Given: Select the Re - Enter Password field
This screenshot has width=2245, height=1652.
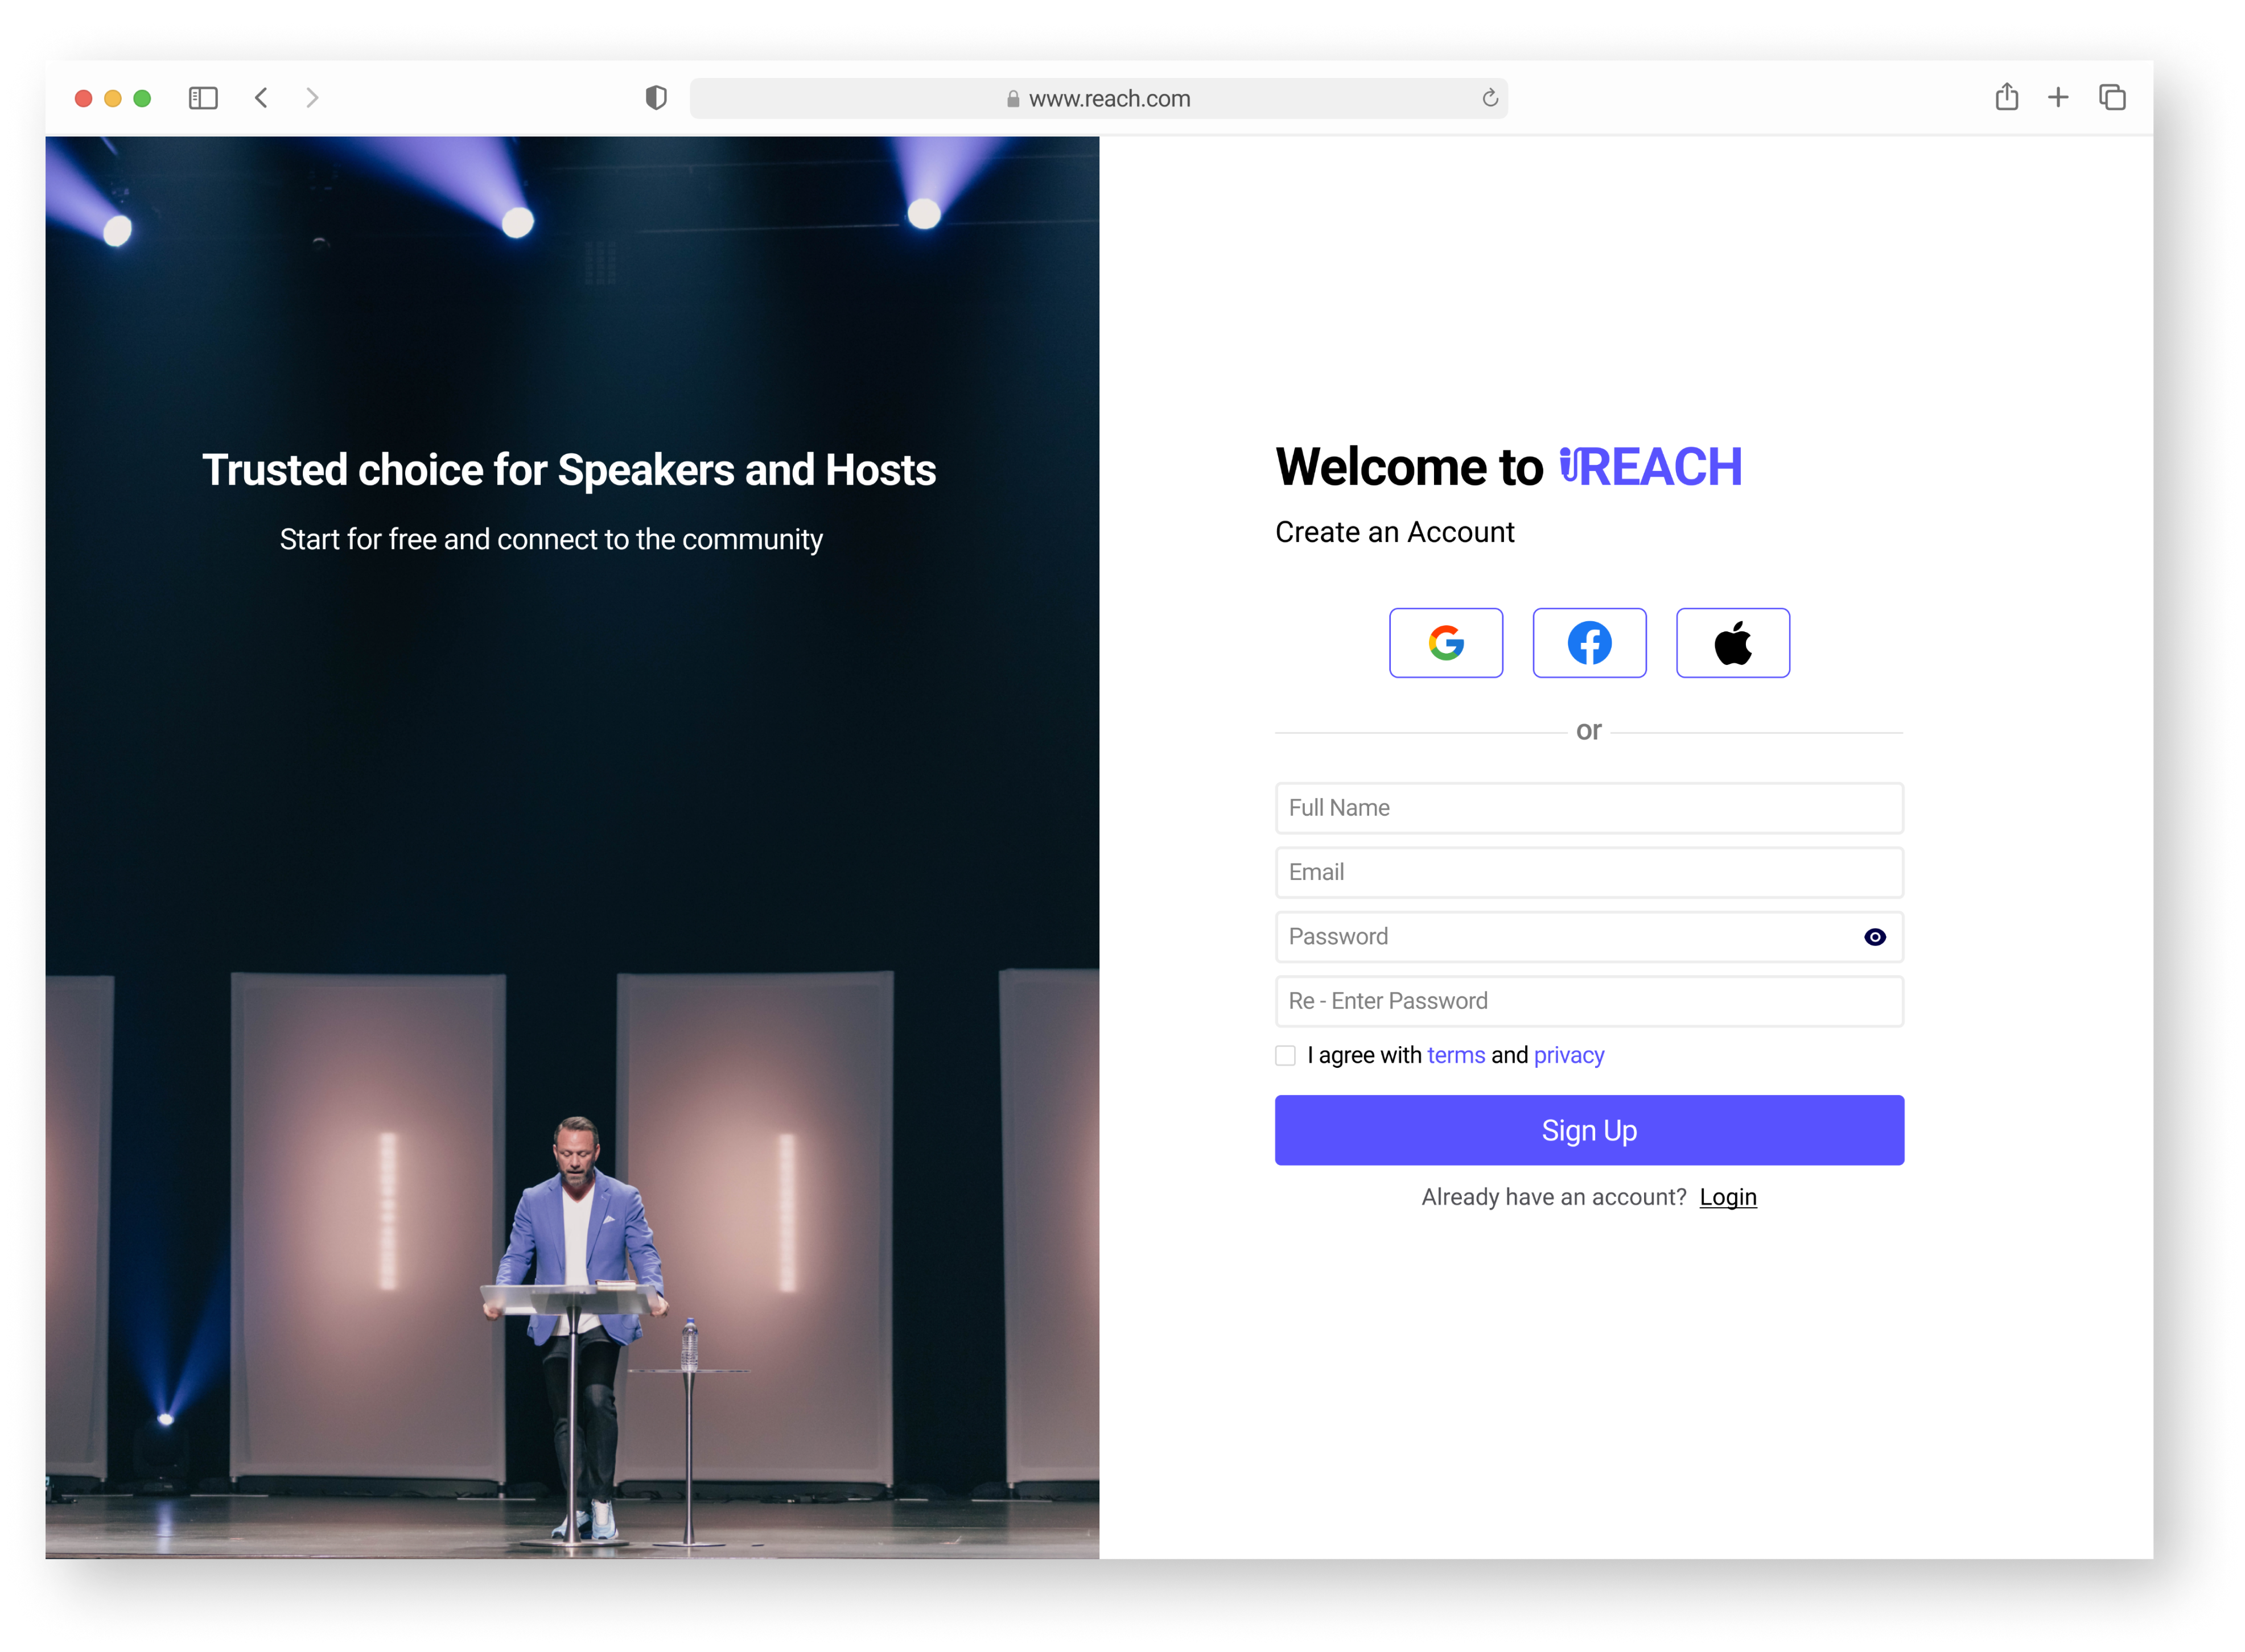Looking at the screenshot, I should click(1589, 1001).
